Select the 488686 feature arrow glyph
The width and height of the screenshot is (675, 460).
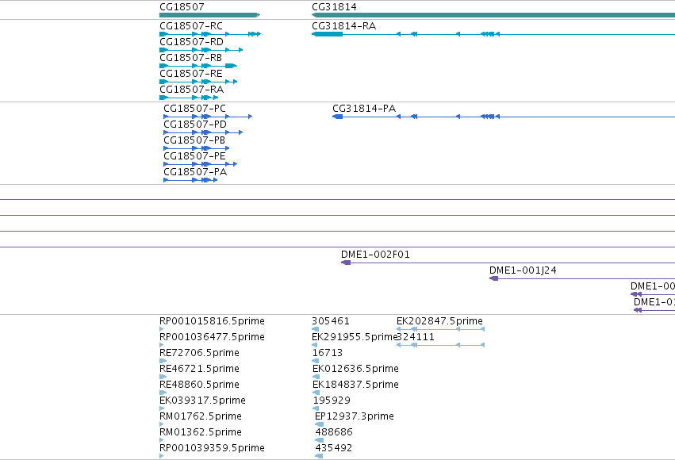(320, 440)
